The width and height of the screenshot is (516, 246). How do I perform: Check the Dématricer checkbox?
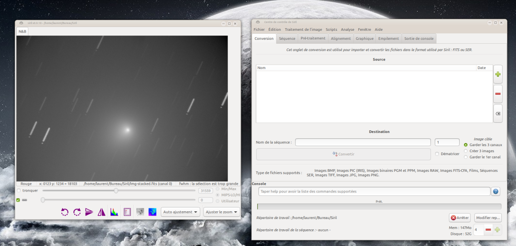437,154
